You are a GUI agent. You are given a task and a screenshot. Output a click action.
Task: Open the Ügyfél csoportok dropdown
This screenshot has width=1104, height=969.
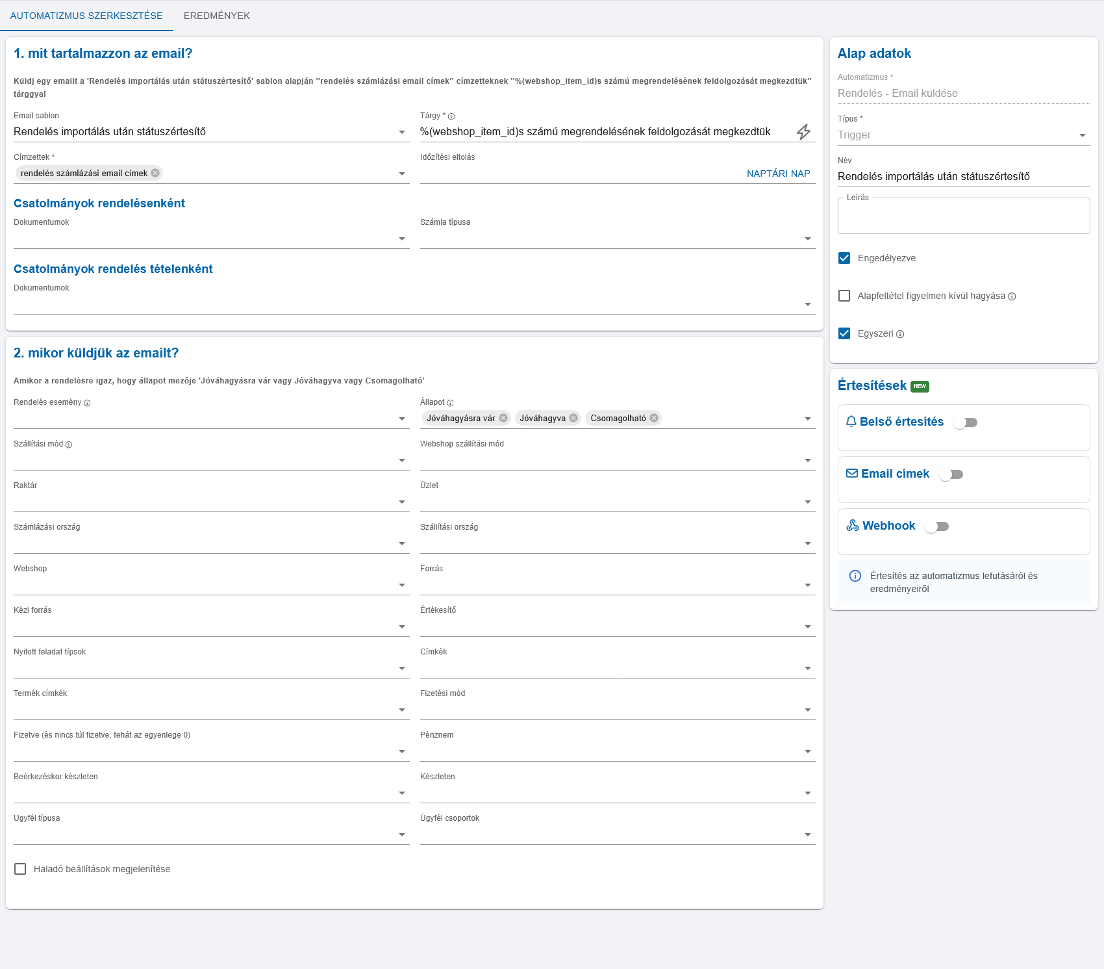[618, 834]
